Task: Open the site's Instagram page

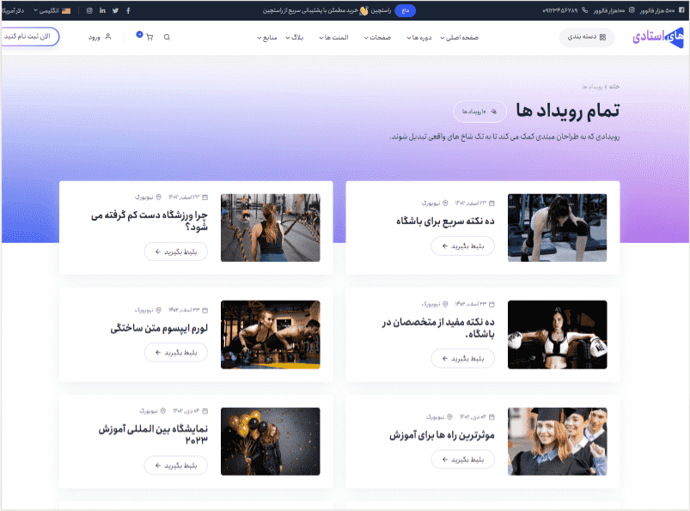Action: click(x=89, y=10)
